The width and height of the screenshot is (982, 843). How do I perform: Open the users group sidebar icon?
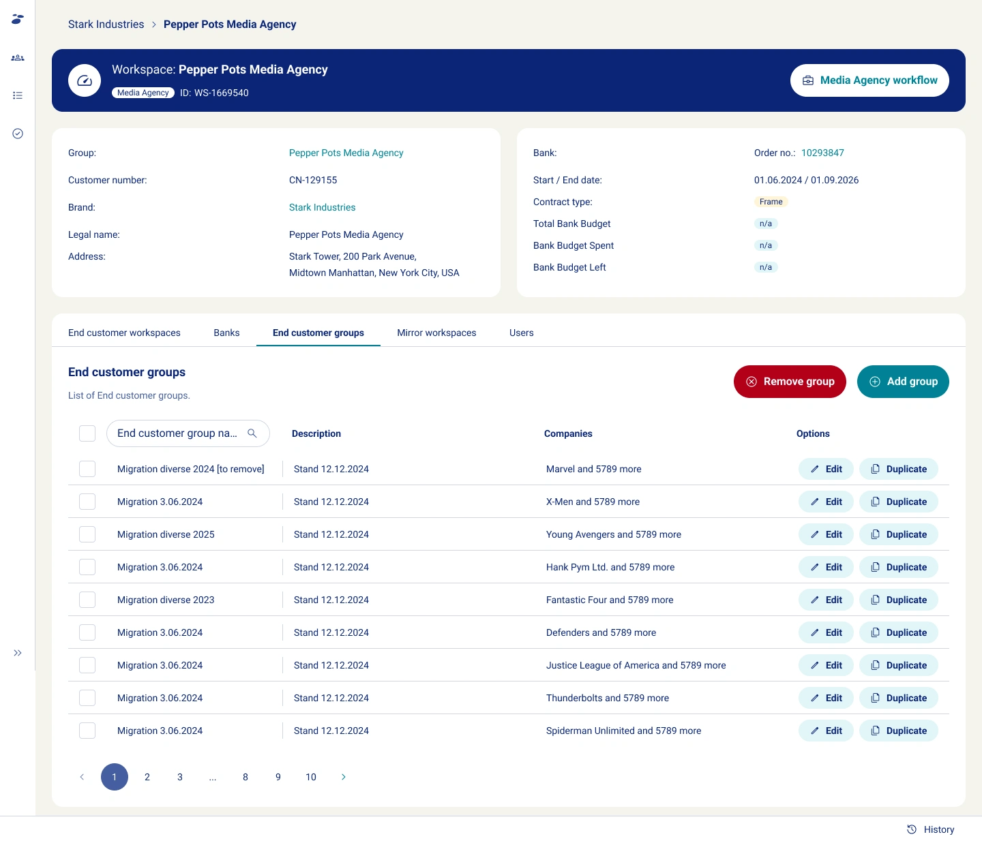pyautogui.click(x=18, y=58)
